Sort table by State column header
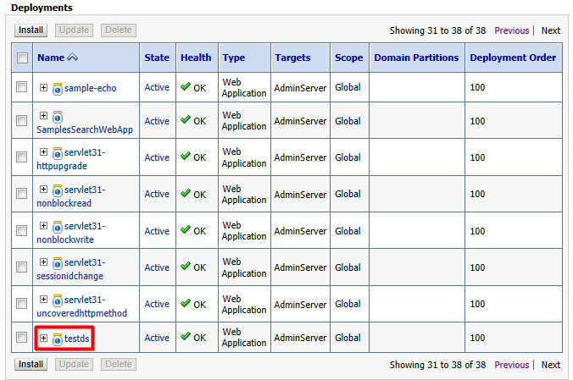573x380 pixels. (157, 58)
